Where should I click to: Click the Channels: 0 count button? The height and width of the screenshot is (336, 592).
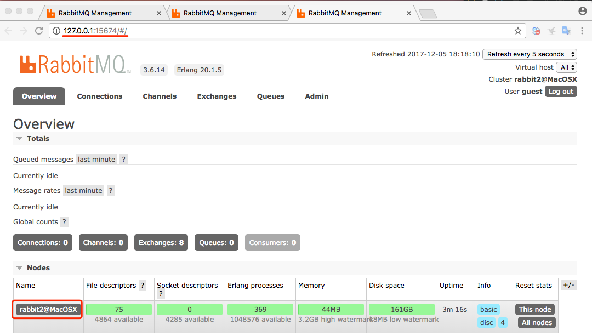[103, 243]
